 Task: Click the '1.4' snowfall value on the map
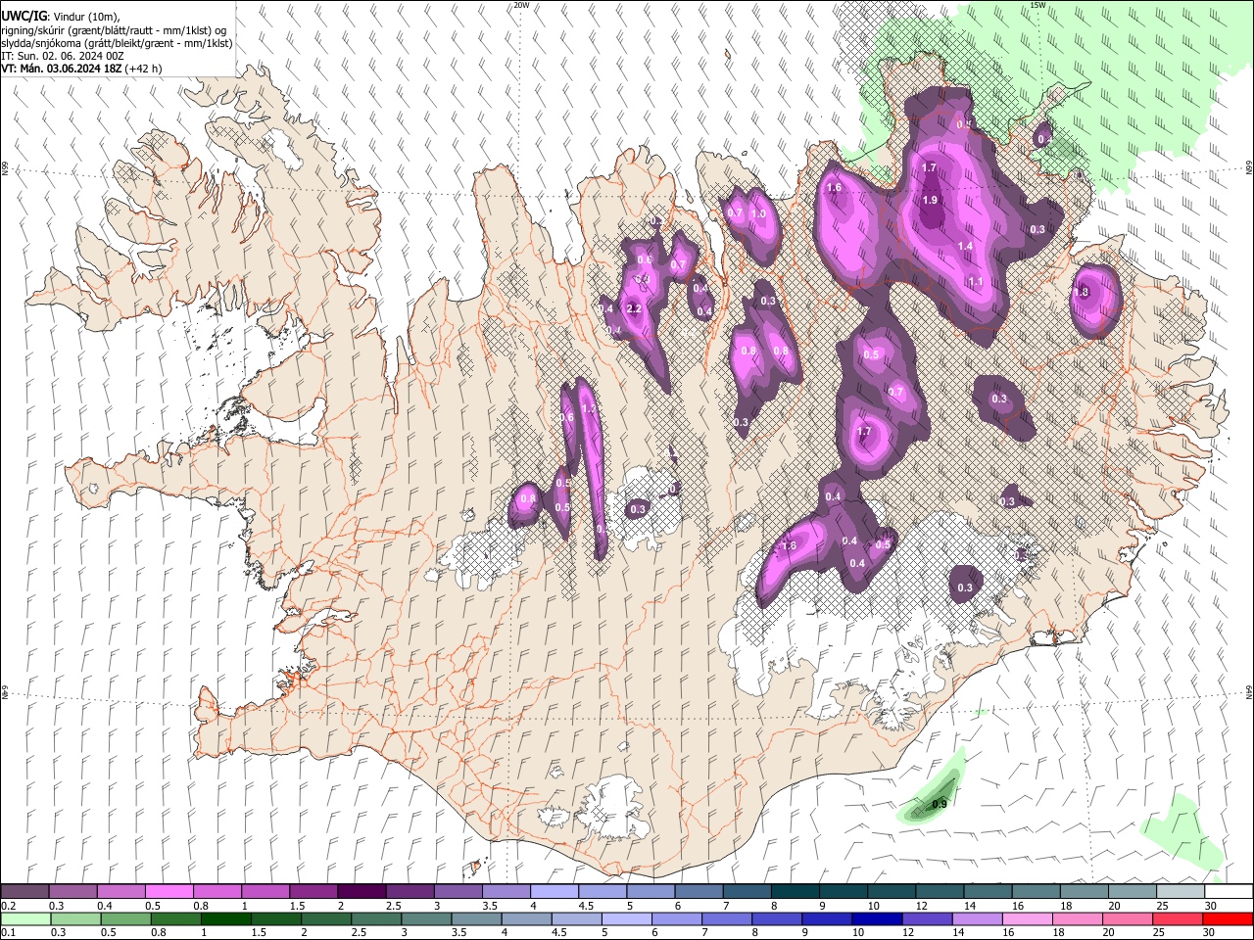[965, 246]
